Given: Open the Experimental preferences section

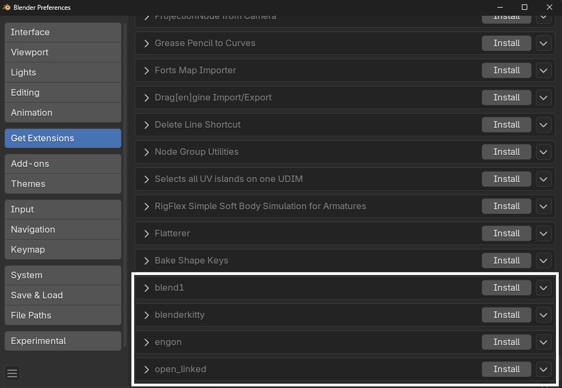Looking at the screenshot, I should (x=62, y=341).
